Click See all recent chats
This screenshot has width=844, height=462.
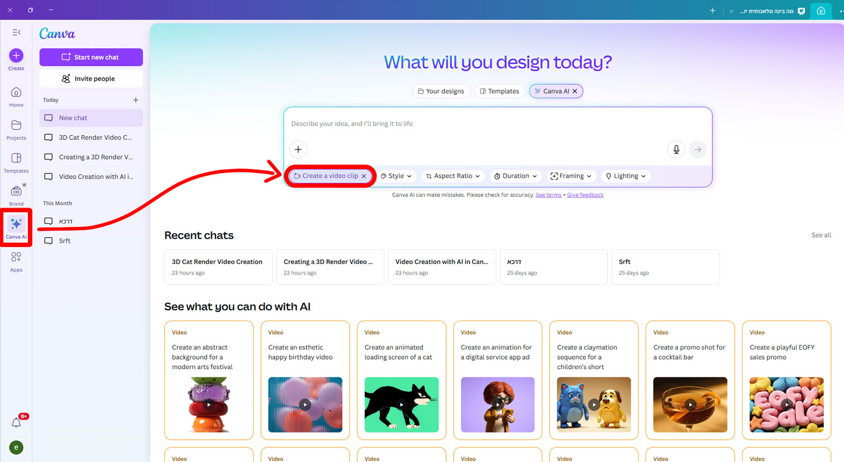821,235
